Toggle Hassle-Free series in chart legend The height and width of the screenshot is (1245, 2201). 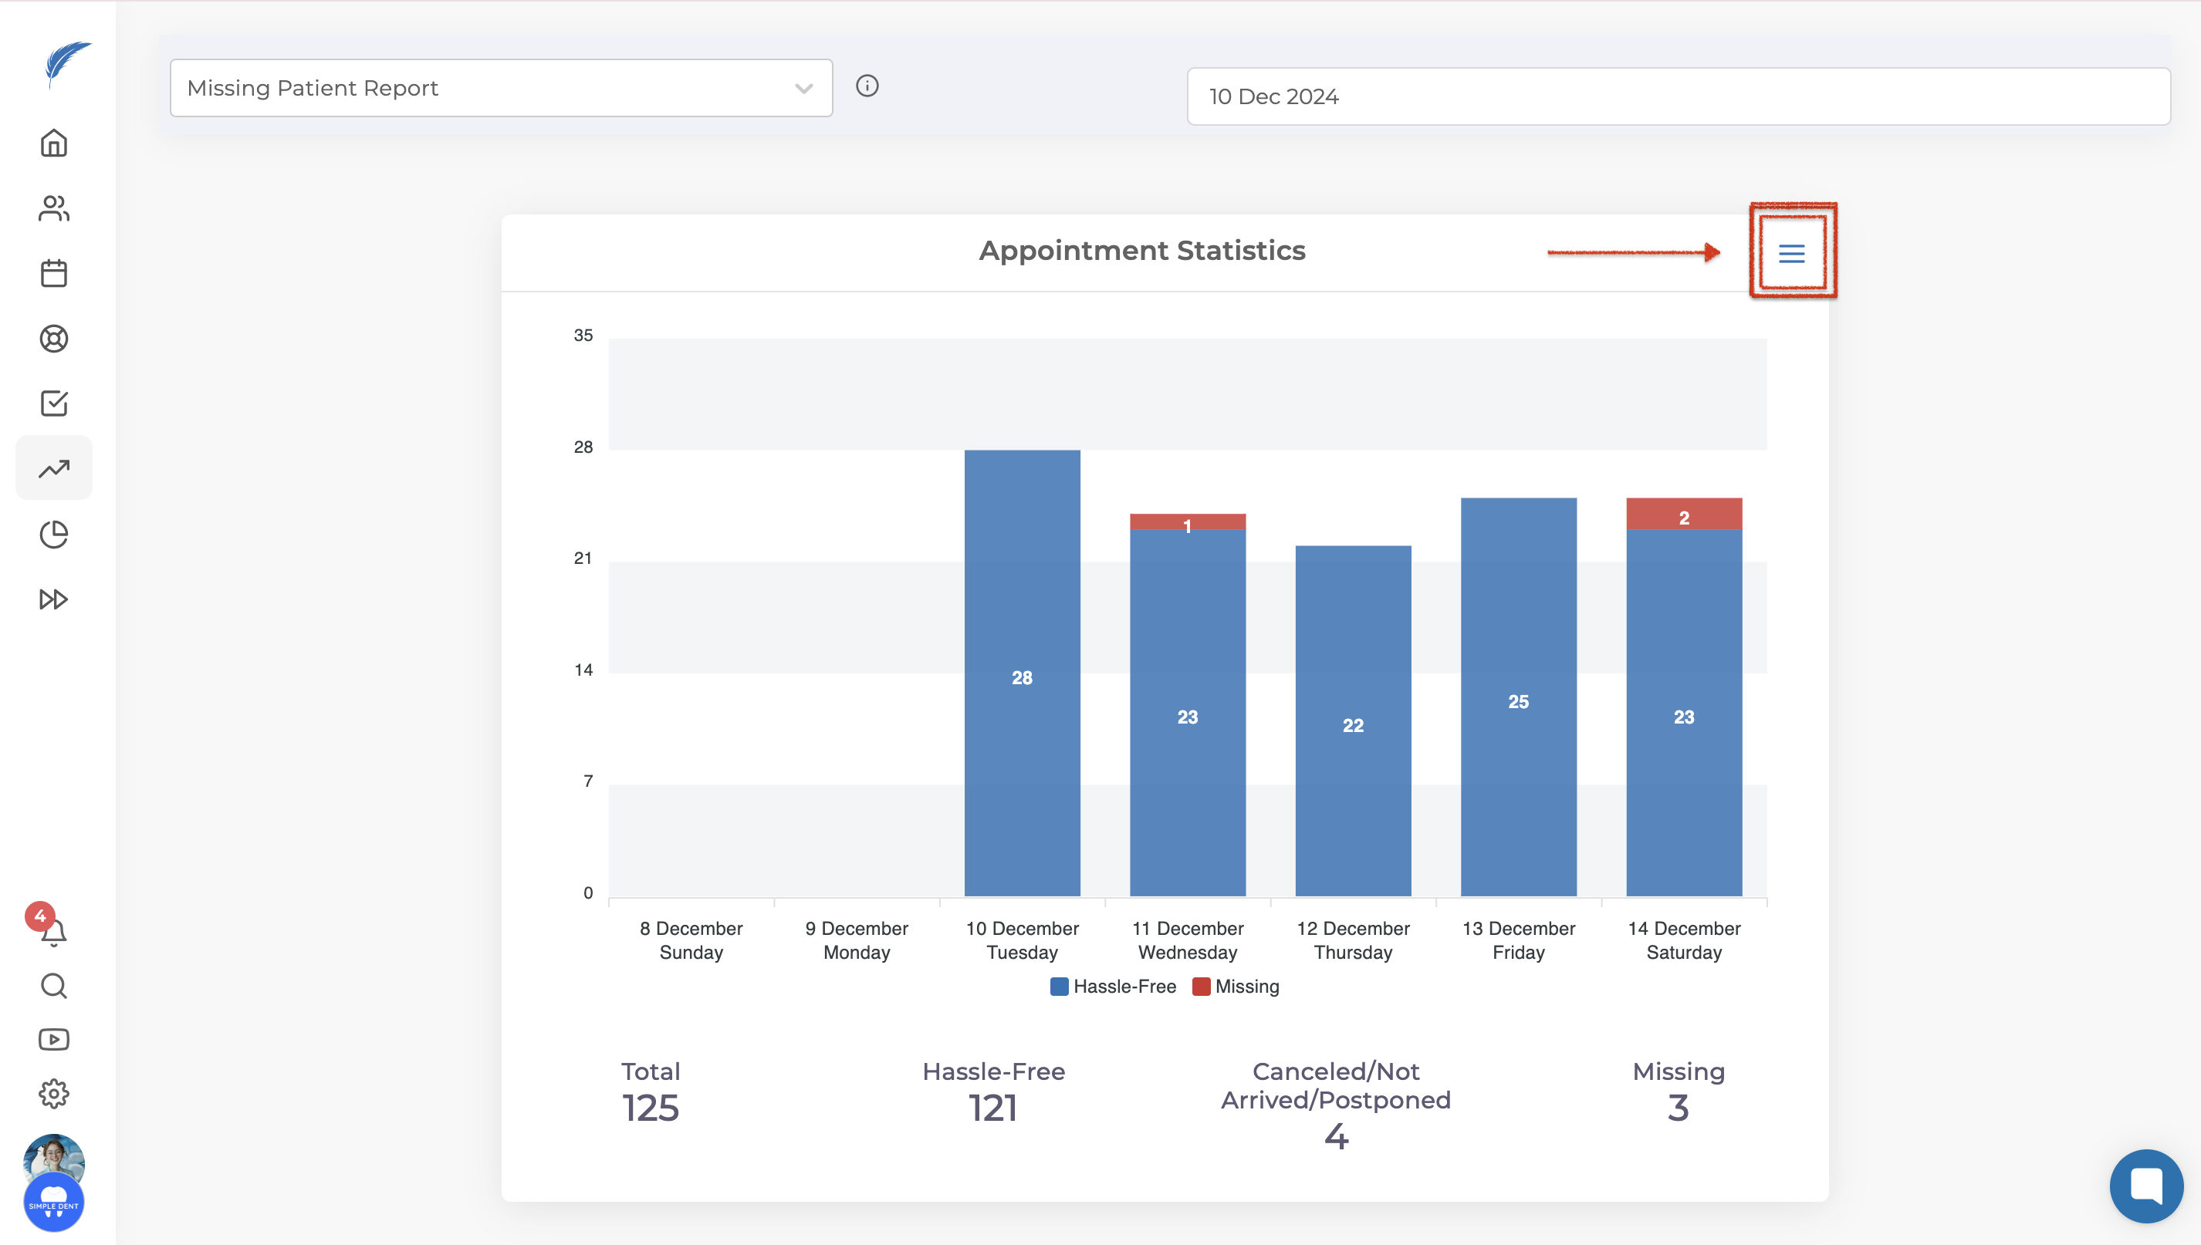click(1114, 987)
